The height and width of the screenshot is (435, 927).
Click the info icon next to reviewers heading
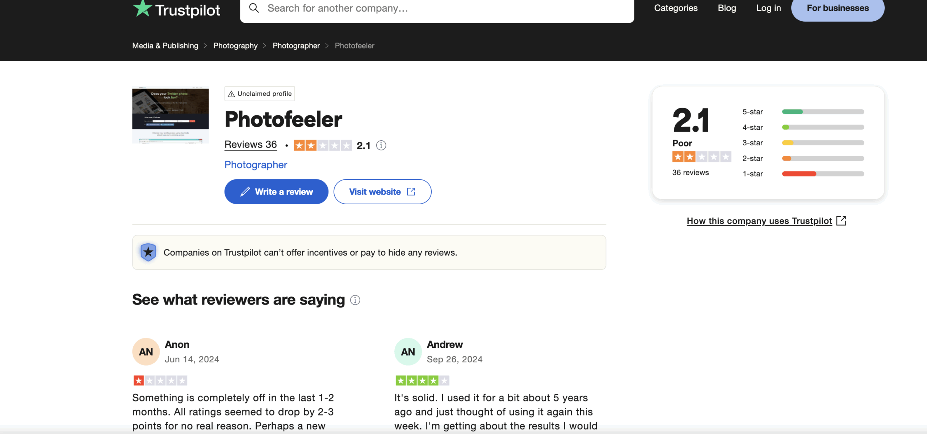pyautogui.click(x=355, y=300)
